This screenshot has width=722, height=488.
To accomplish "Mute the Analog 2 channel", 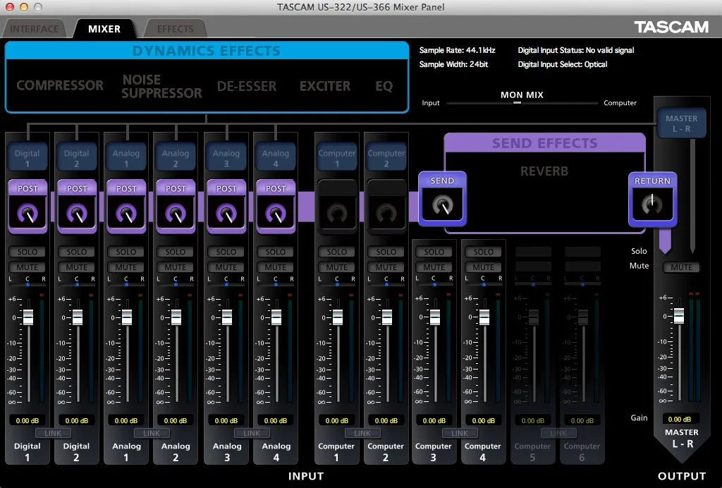I will coord(176,267).
